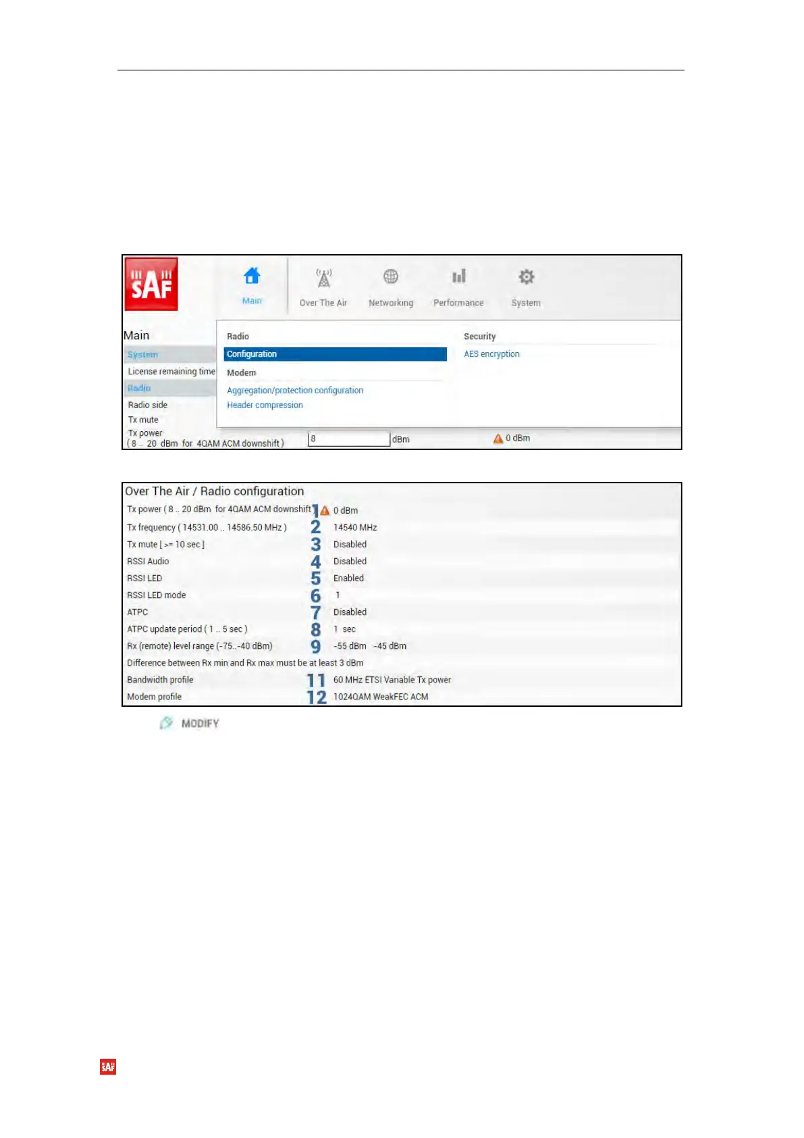804x1138 pixels.
Task: Click the -55 dBm Rx level value
Action: 350,646
